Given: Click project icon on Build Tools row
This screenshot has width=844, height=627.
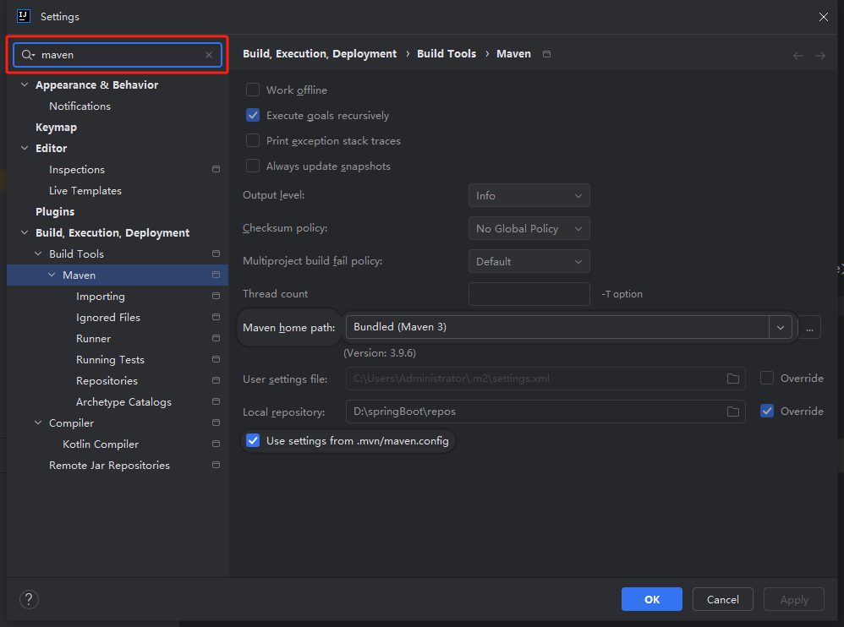Looking at the screenshot, I should click(216, 254).
